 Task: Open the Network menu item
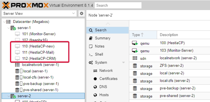(108, 70)
